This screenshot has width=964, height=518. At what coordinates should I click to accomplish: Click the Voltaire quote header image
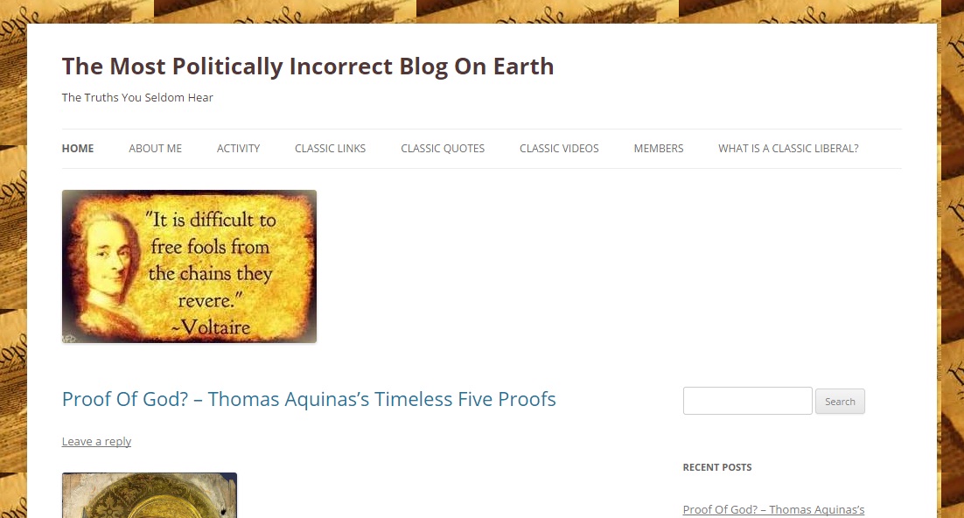pyautogui.click(x=189, y=266)
